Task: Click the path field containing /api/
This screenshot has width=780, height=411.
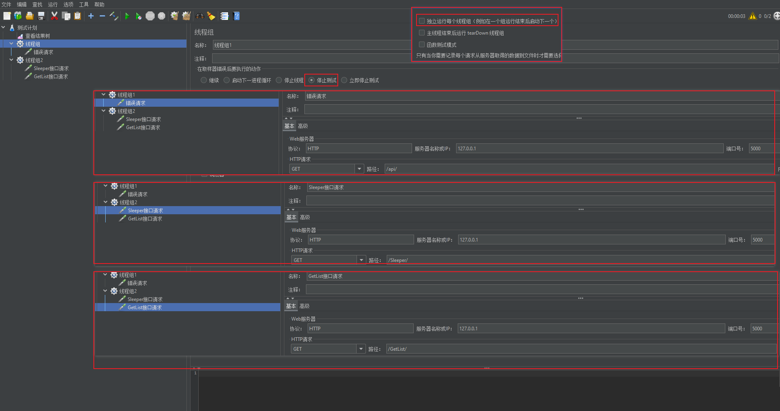Action: [x=579, y=169]
